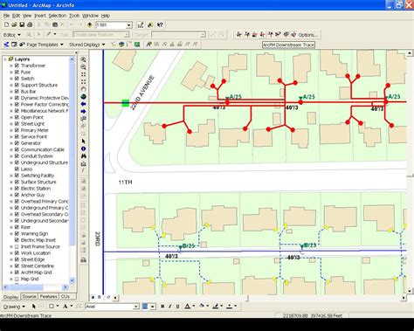414x331 pixels.
Task: Select the Zoom In tool
Action: pos(83,59)
